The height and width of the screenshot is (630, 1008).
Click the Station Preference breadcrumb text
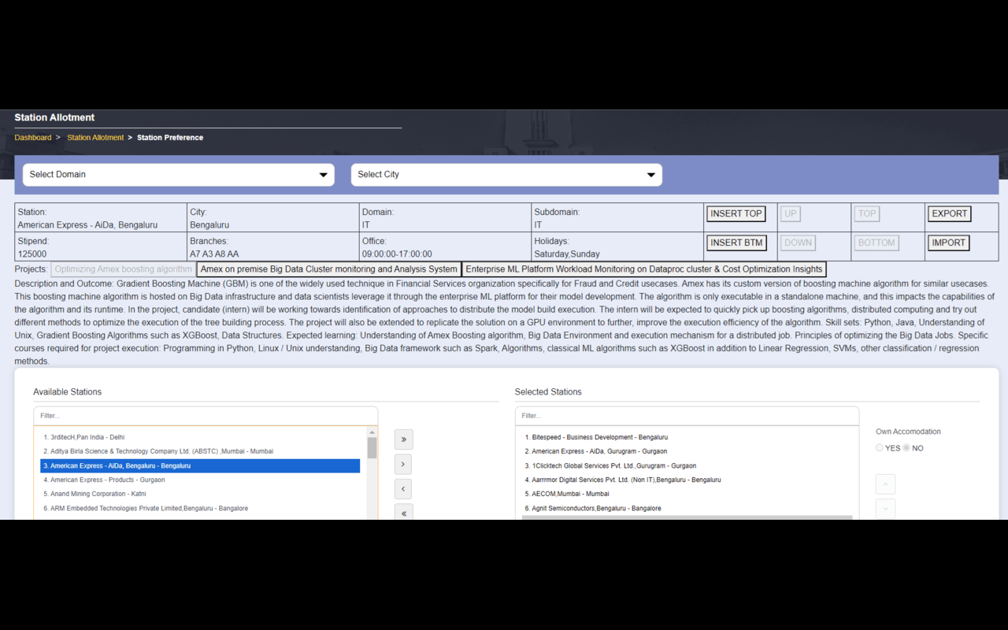[x=170, y=138]
